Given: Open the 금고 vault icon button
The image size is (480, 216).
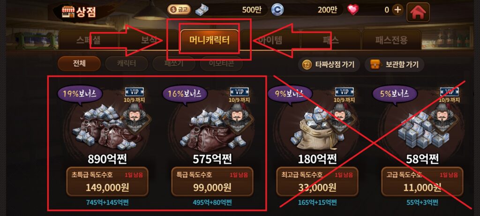Looking at the screenshot, I should pos(180,10).
